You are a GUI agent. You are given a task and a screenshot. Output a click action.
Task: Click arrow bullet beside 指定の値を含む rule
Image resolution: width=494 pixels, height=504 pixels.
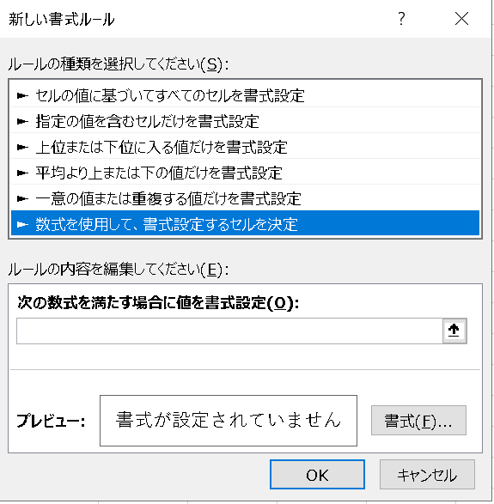click(x=22, y=121)
